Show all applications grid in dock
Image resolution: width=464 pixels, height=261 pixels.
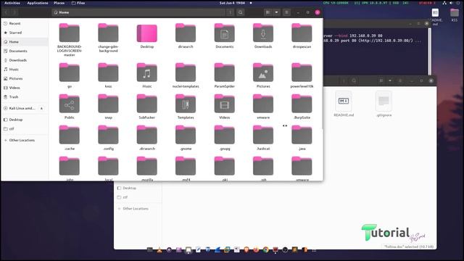[314, 250]
